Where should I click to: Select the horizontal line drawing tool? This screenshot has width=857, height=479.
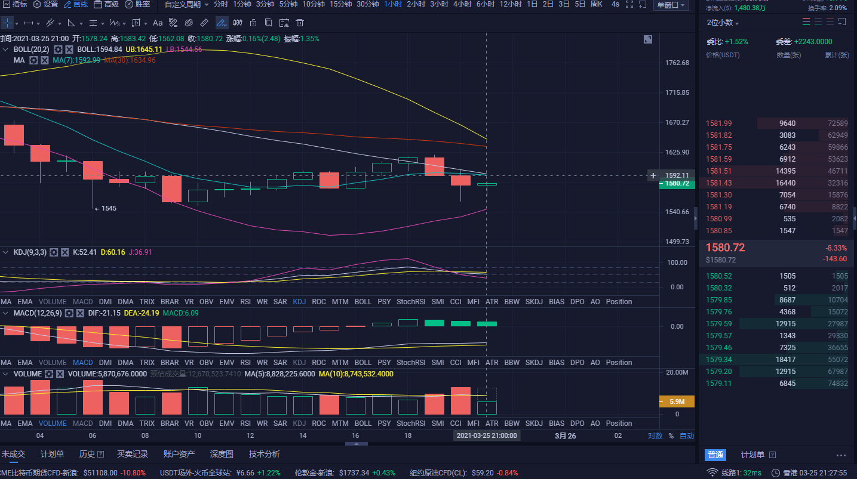(x=27, y=23)
